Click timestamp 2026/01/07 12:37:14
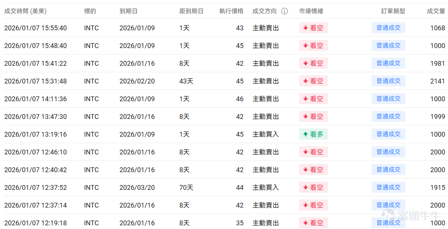 pos(35,205)
